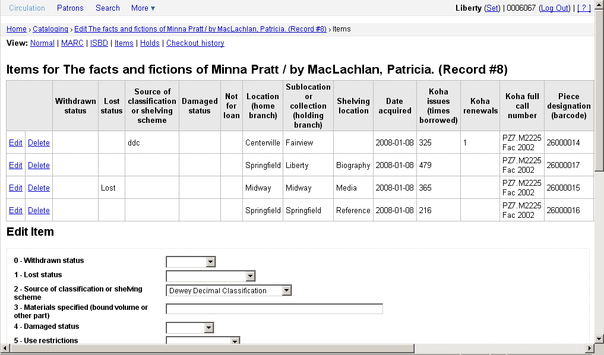Open Dewey Decimal Classification source dropdown

pyautogui.click(x=229, y=290)
